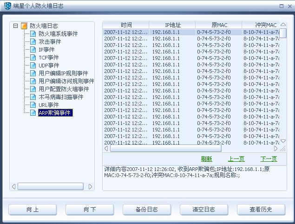295x224 pixels.
Task: Open 用户配置防火墙事件 log category
Action: tap(64, 89)
